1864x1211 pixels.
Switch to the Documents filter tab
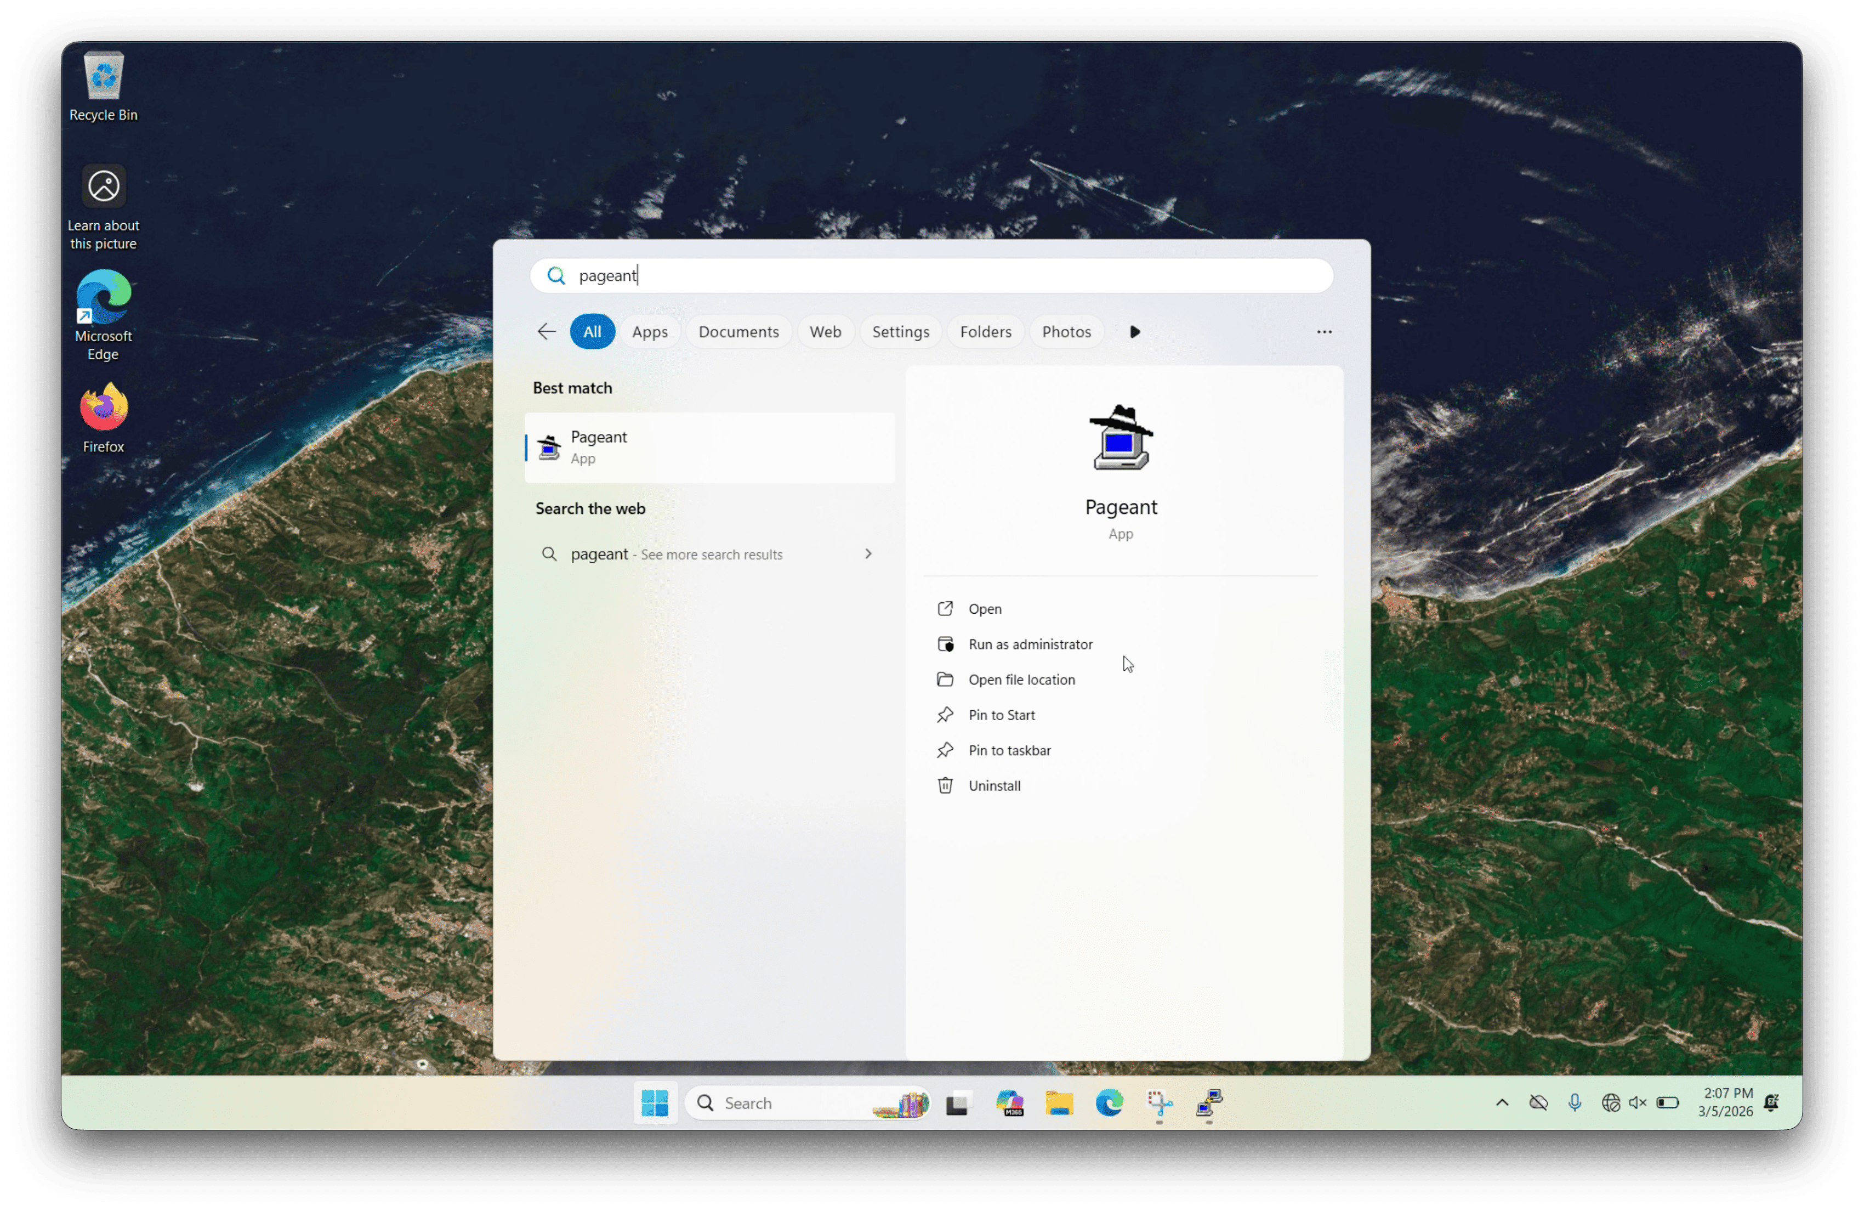click(738, 331)
